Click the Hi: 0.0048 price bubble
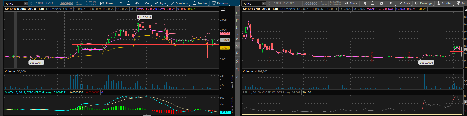 (x=145, y=17)
